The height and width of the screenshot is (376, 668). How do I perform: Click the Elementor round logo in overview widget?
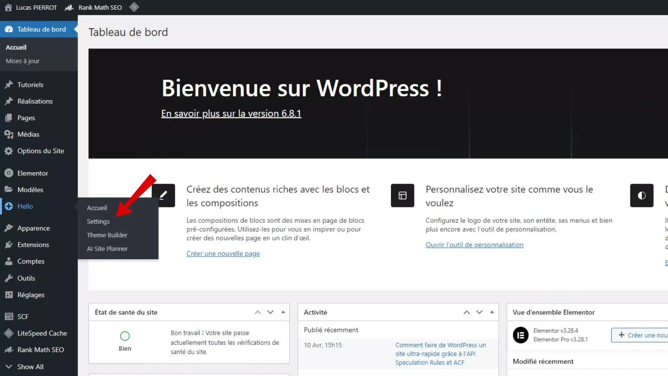(520, 335)
